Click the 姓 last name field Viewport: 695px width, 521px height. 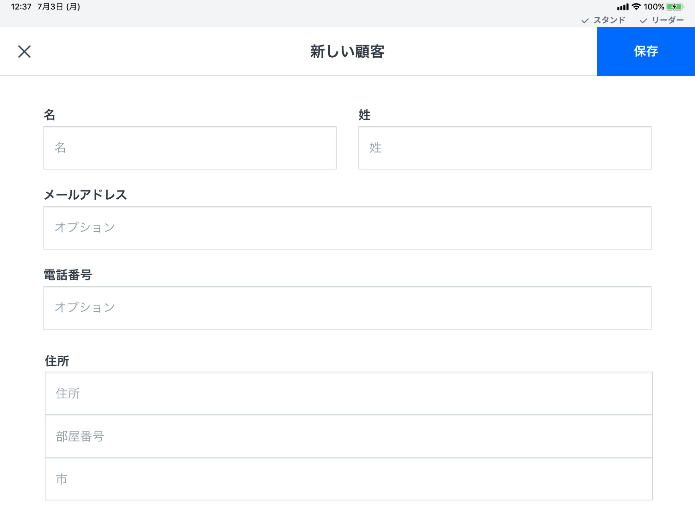(x=504, y=148)
